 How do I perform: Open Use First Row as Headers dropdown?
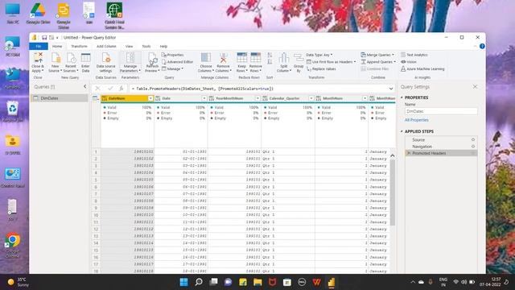[331, 62]
